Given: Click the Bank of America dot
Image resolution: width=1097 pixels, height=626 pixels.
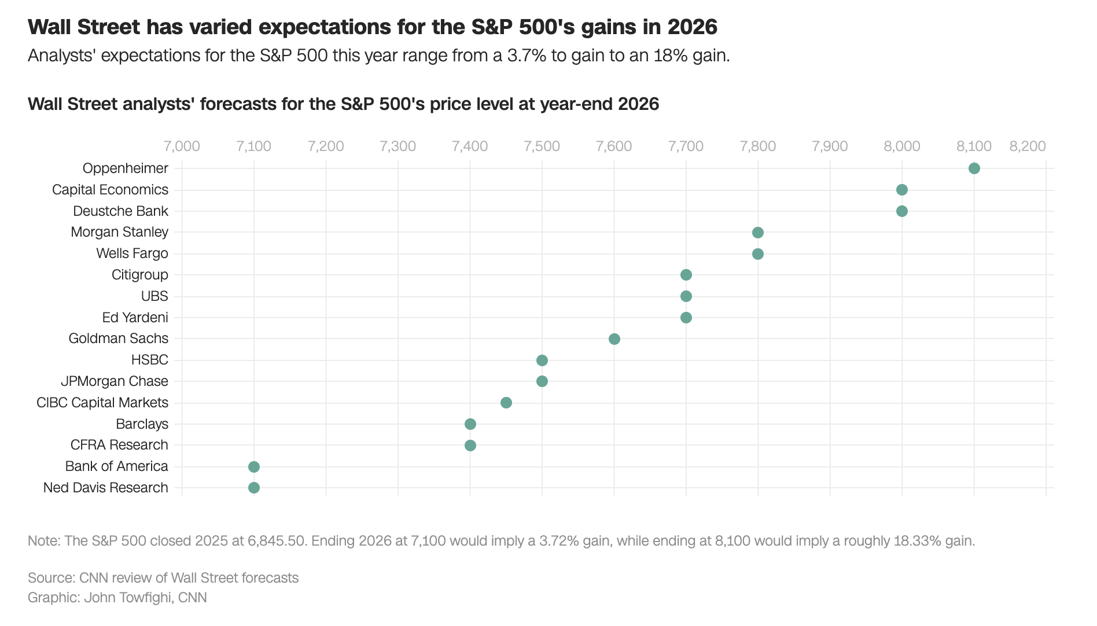Looking at the screenshot, I should pyautogui.click(x=253, y=467).
